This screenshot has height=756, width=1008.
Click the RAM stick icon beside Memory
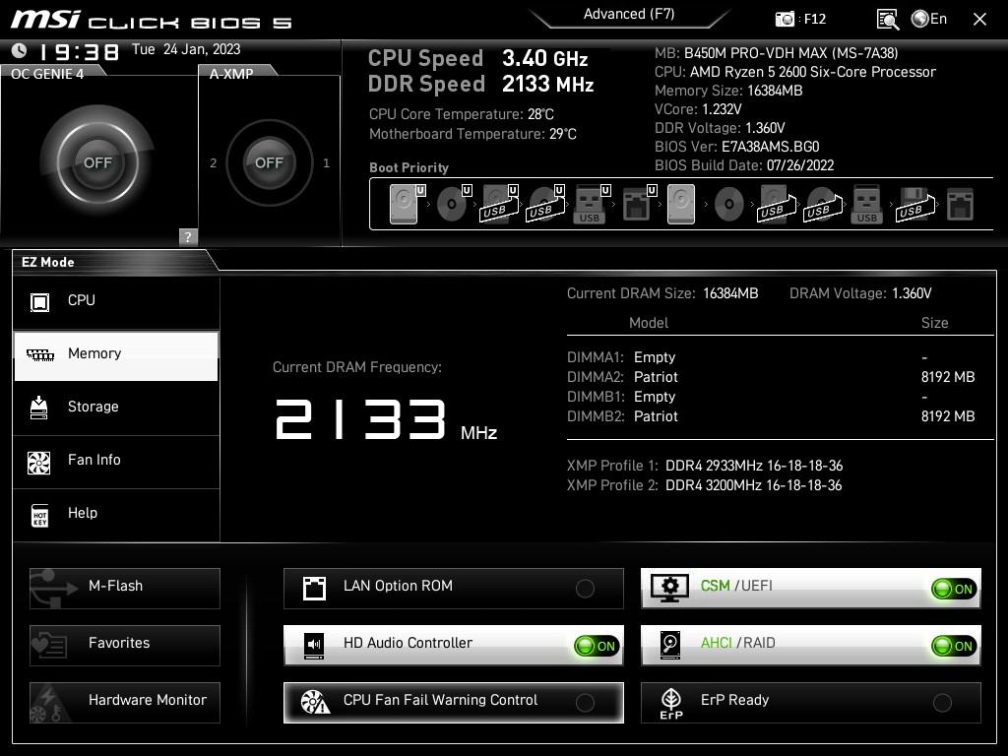pyautogui.click(x=39, y=354)
